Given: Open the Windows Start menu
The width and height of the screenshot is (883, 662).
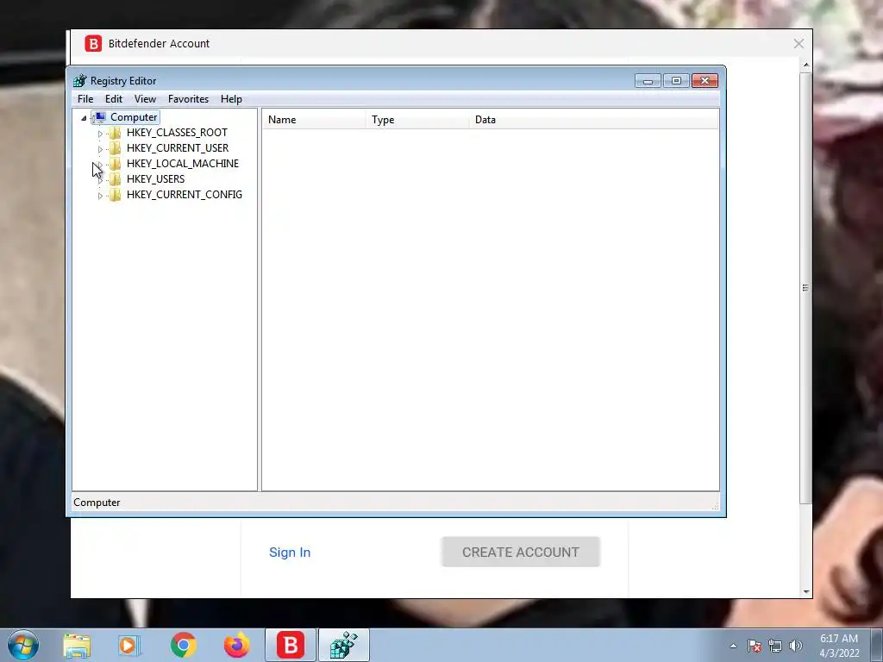Looking at the screenshot, I should pos(23,645).
